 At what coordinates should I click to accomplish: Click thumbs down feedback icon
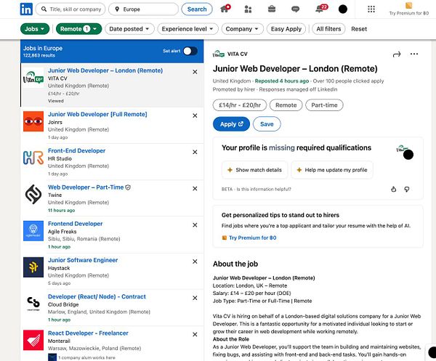pos(406,190)
